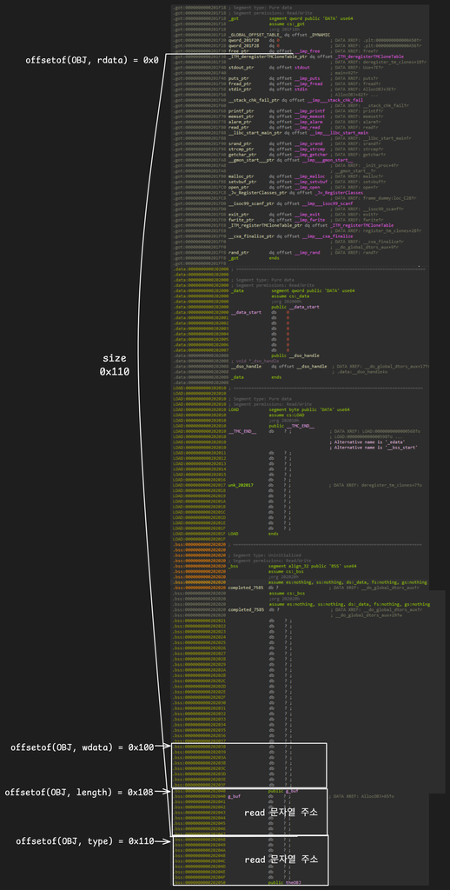Click the free_ptr GOT entry
Viewport: 450px width, 890px height.
point(238,51)
